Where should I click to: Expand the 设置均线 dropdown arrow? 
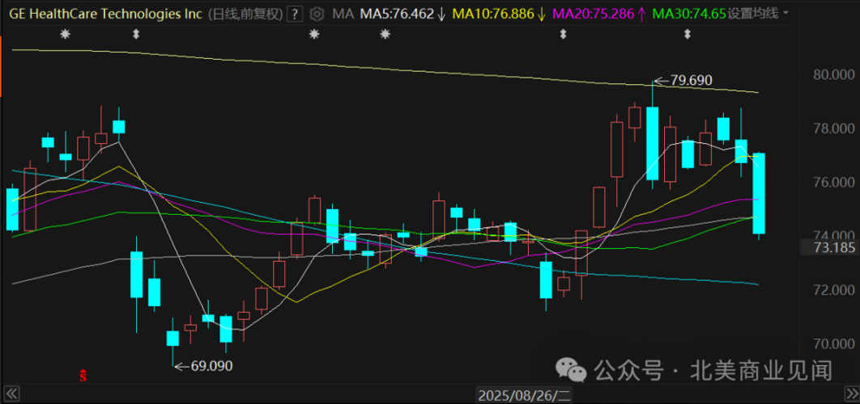786,13
